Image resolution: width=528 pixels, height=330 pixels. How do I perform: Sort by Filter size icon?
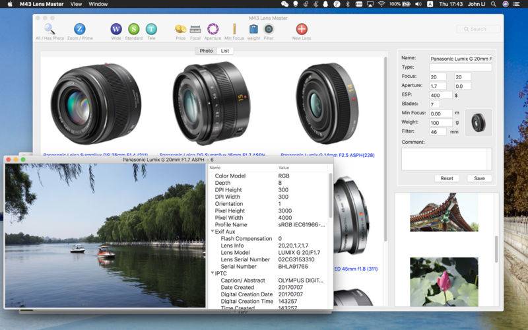pyautogui.click(x=269, y=29)
